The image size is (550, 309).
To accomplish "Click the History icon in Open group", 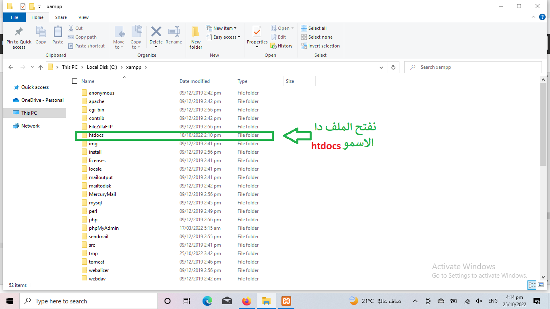I will [281, 46].
